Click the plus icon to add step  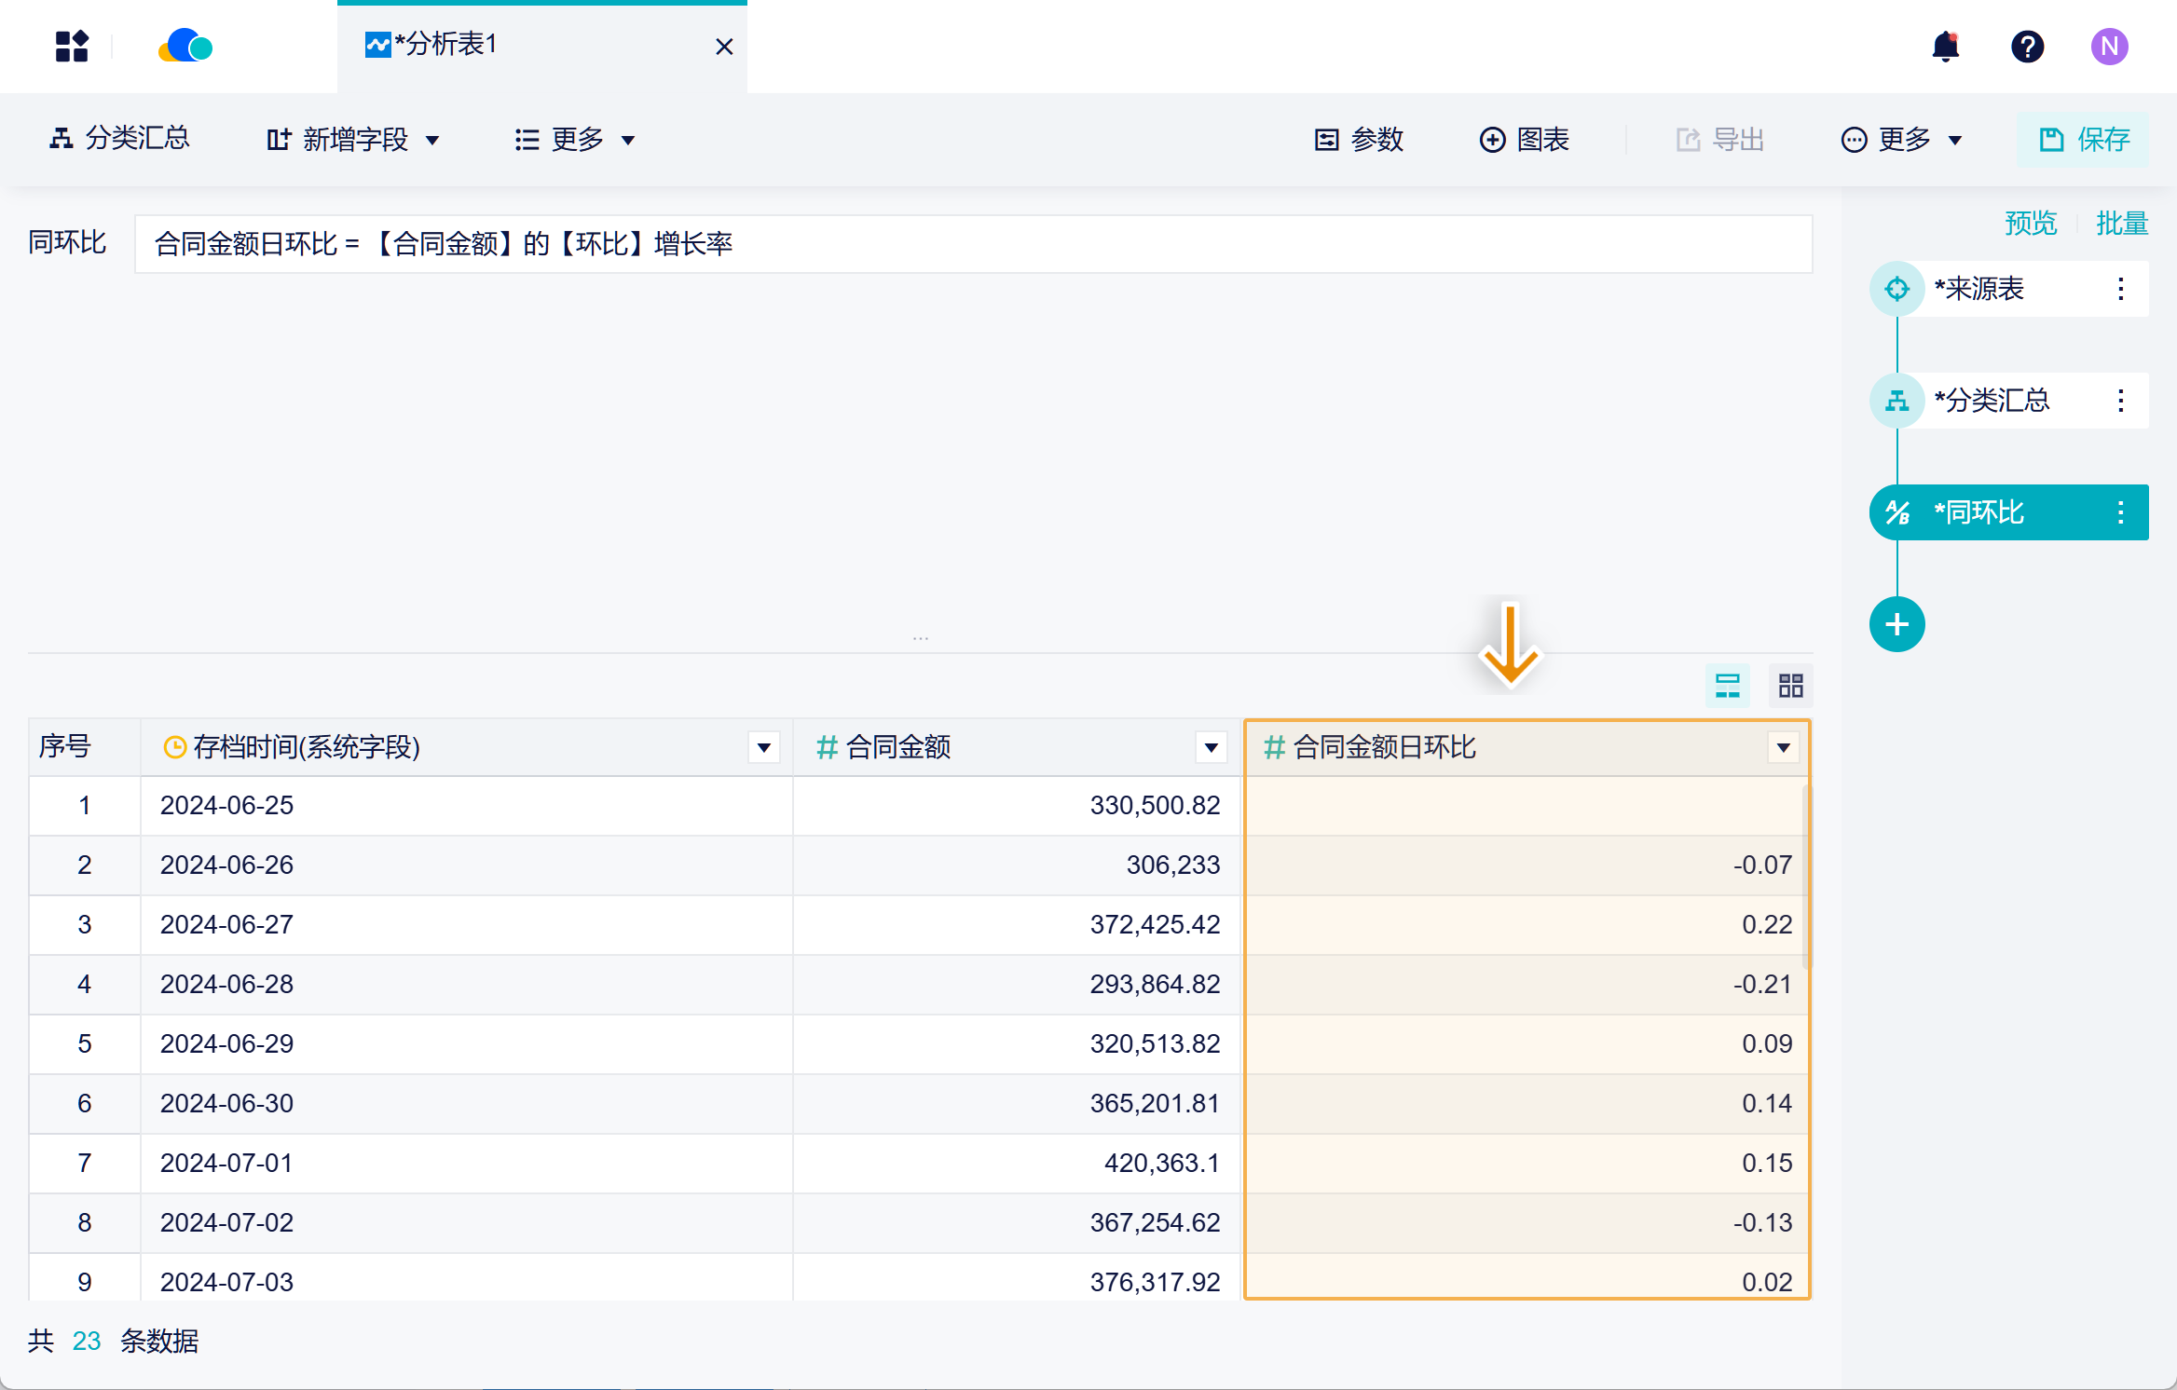point(1896,624)
